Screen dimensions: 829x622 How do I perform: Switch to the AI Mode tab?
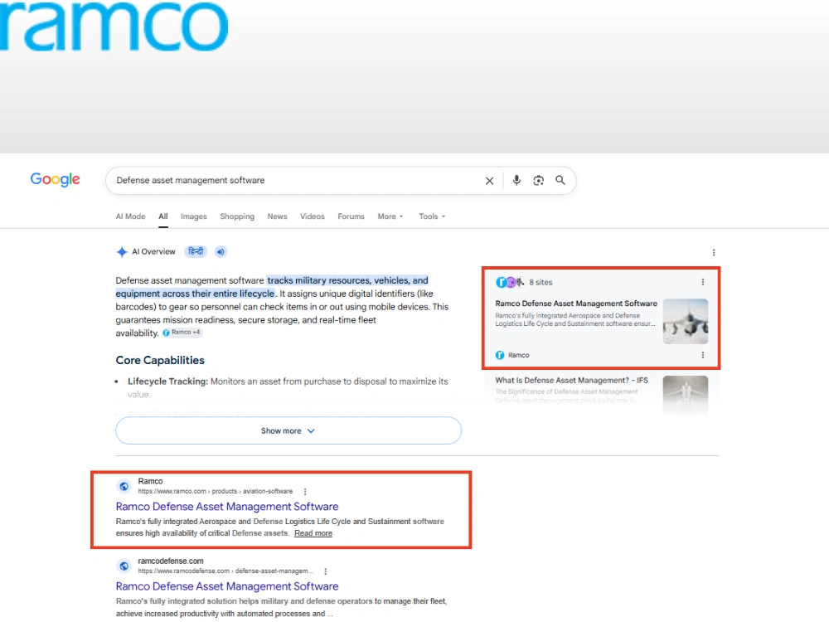click(x=131, y=216)
